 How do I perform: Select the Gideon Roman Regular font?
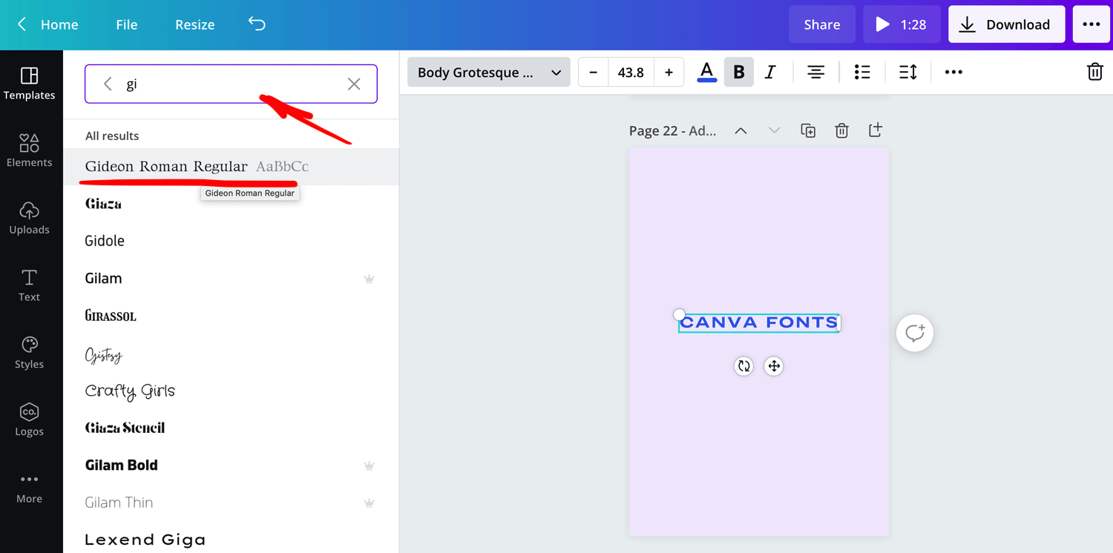click(x=231, y=166)
